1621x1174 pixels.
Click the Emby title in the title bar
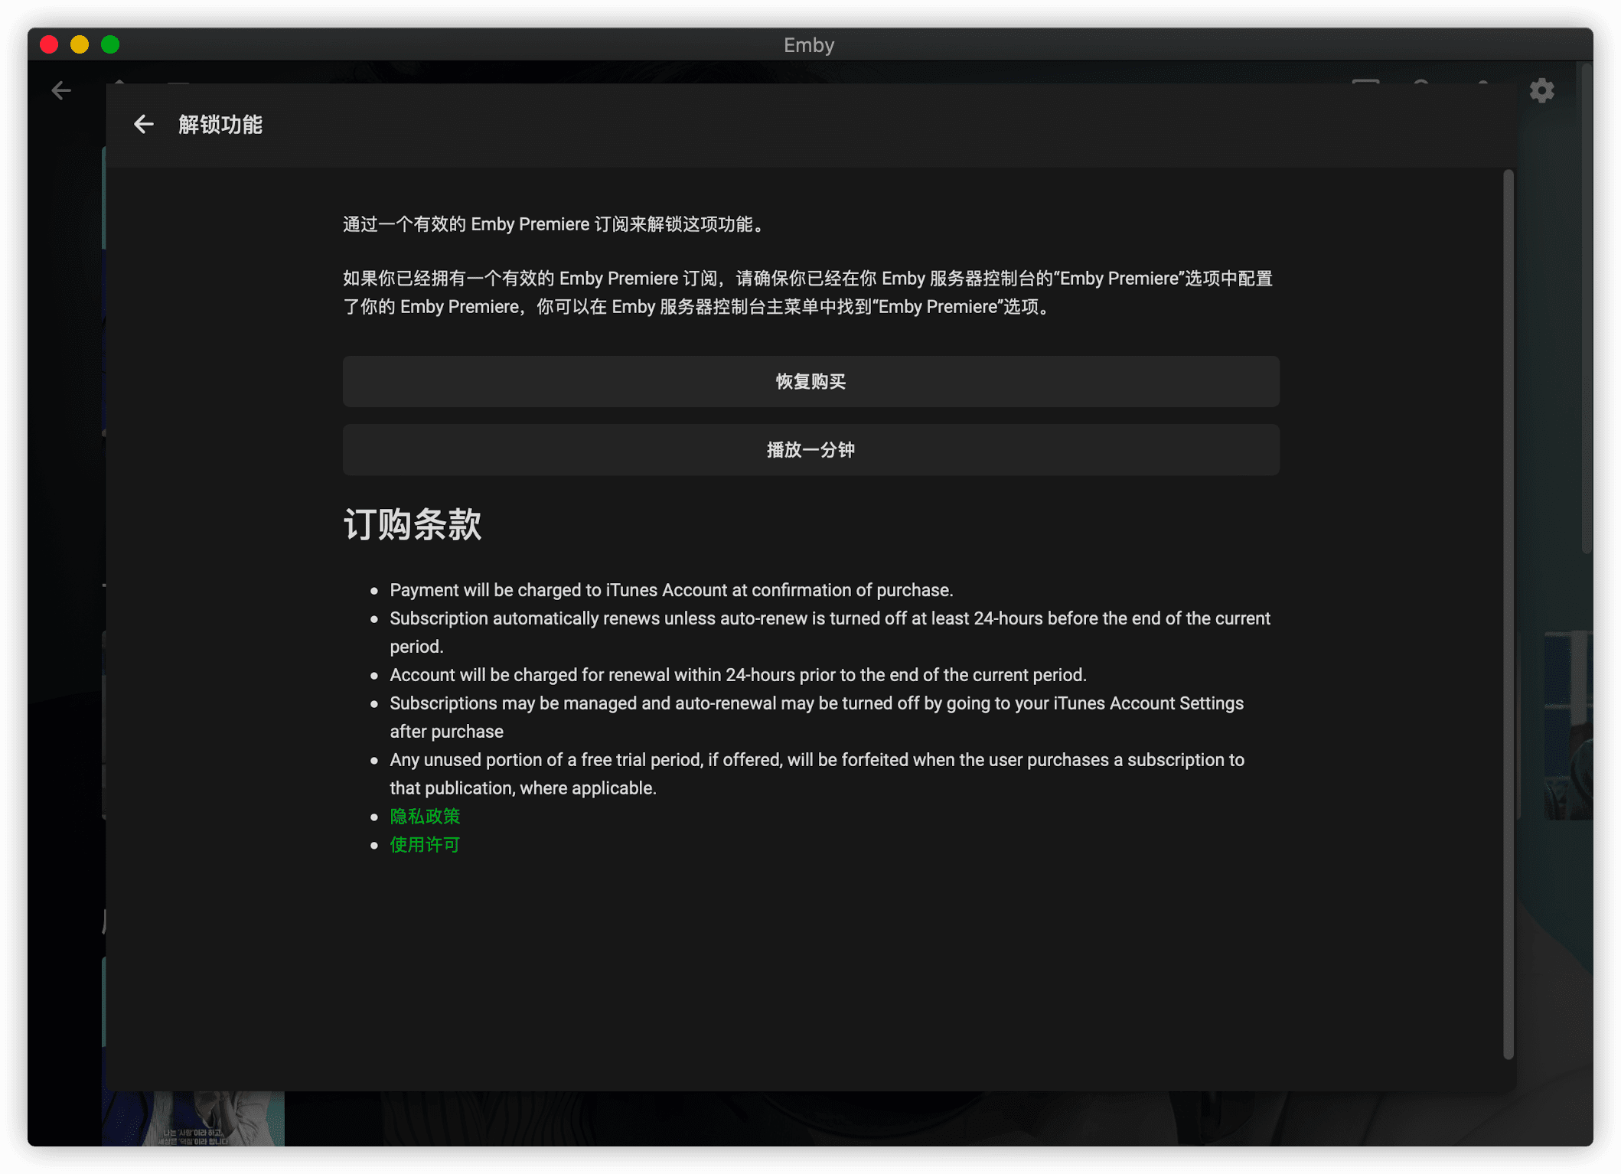[x=809, y=44]
